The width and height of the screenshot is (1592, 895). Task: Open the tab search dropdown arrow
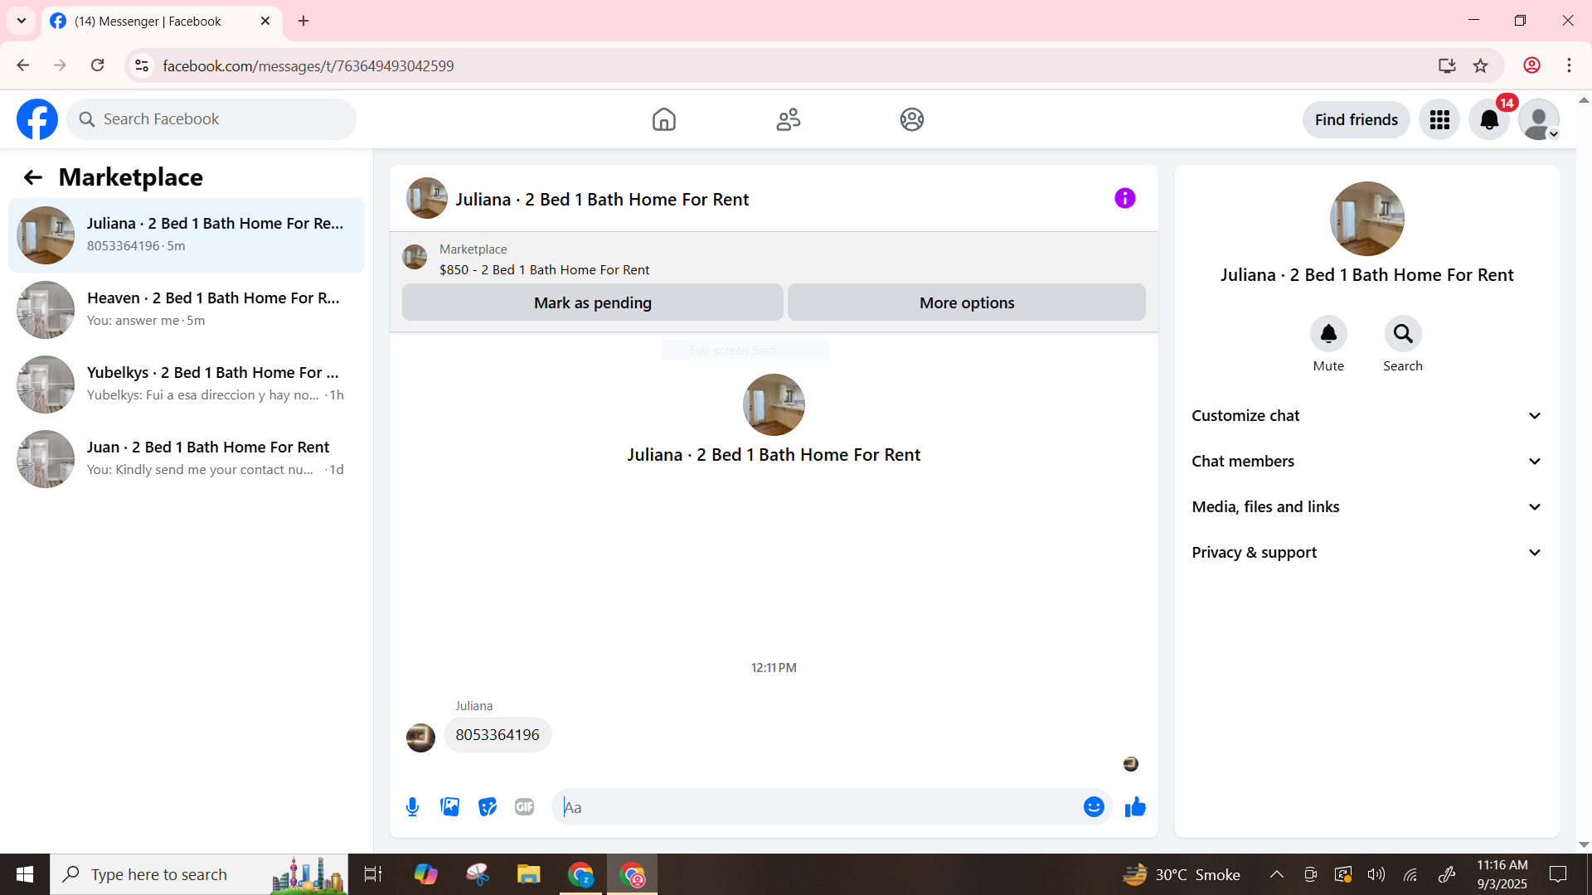22,22
